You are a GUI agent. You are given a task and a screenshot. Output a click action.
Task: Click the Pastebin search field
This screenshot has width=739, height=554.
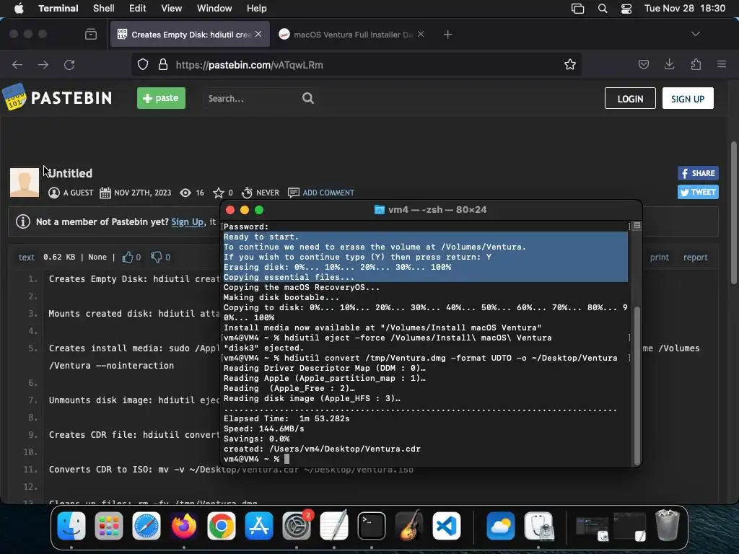tap(252, 98)
